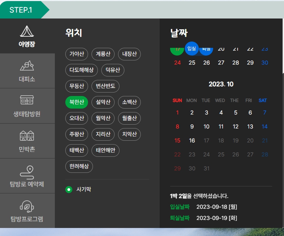The height and width of the screenshot is (236, 284).
Task: Choose 다도해해상 location
Action: (x=81, y=70)
